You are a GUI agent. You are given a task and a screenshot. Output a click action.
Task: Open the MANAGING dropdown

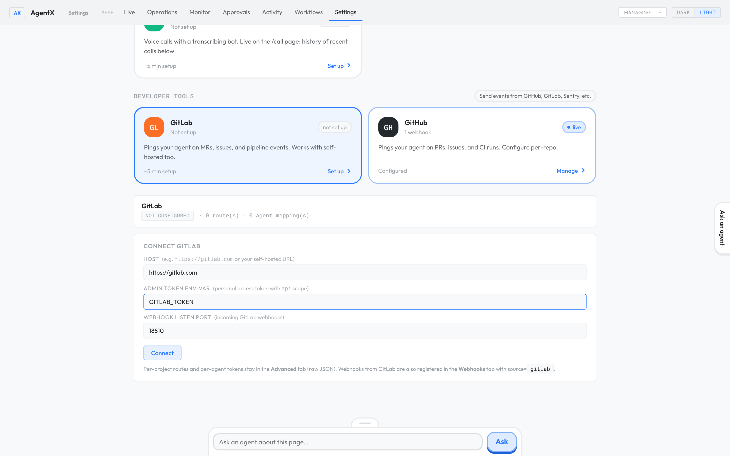642,12
